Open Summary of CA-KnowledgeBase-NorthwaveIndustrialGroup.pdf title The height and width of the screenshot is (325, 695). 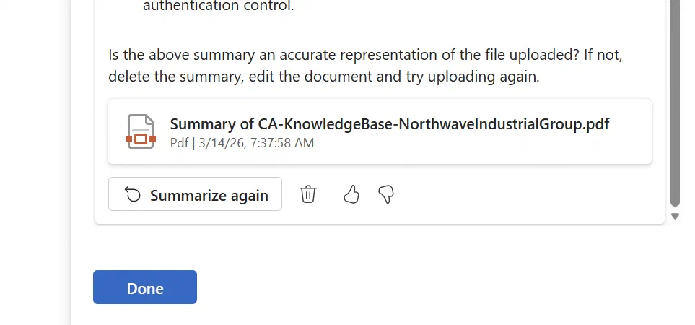[x=390, y=123]
